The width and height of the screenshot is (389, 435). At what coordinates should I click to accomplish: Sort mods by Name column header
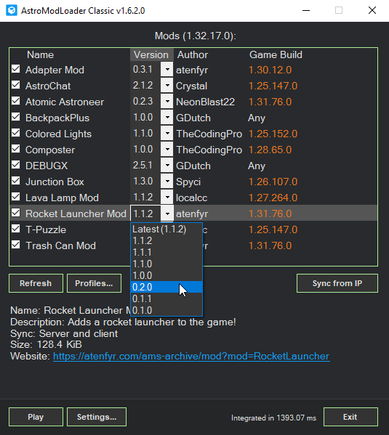point(40,54)
